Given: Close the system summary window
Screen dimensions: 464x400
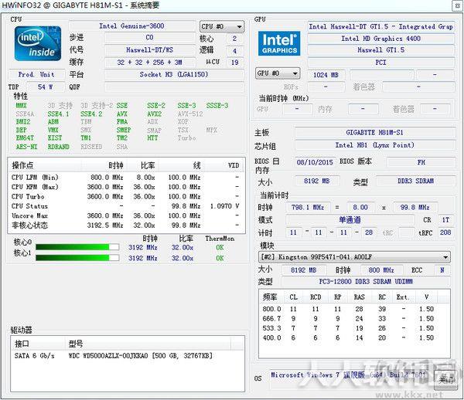Looking at the screenshot, I should pos(458,6).
